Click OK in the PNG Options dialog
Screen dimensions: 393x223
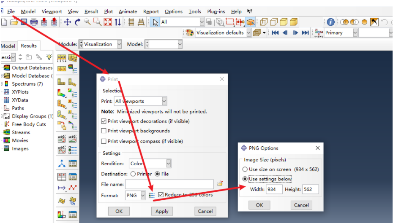(x=259, y=205)
